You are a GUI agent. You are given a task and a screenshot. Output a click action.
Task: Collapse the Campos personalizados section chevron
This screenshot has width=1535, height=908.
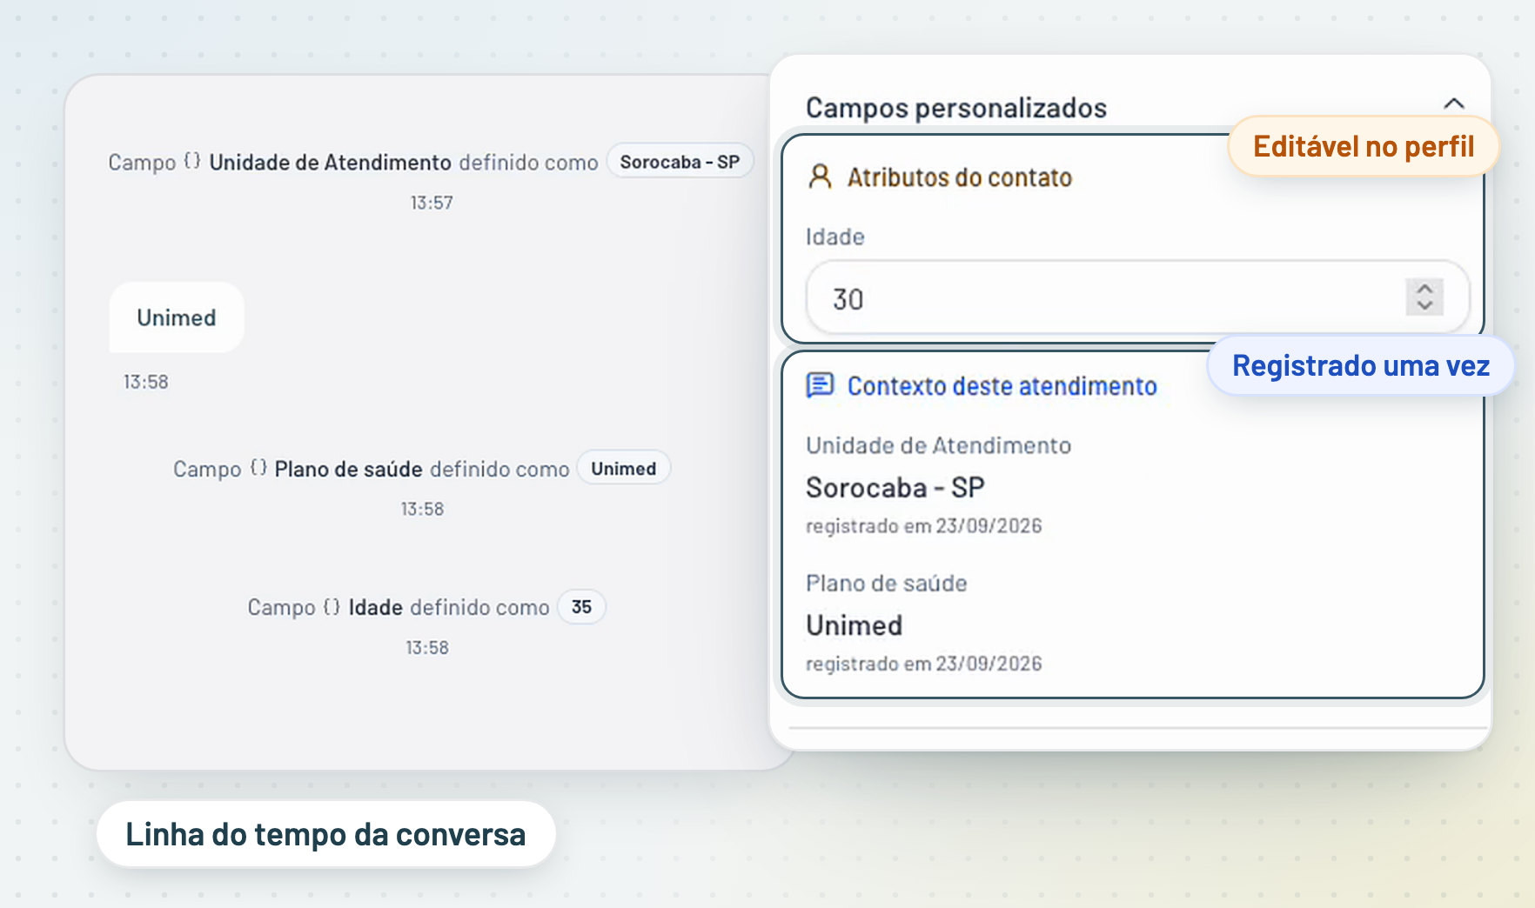1453,103
